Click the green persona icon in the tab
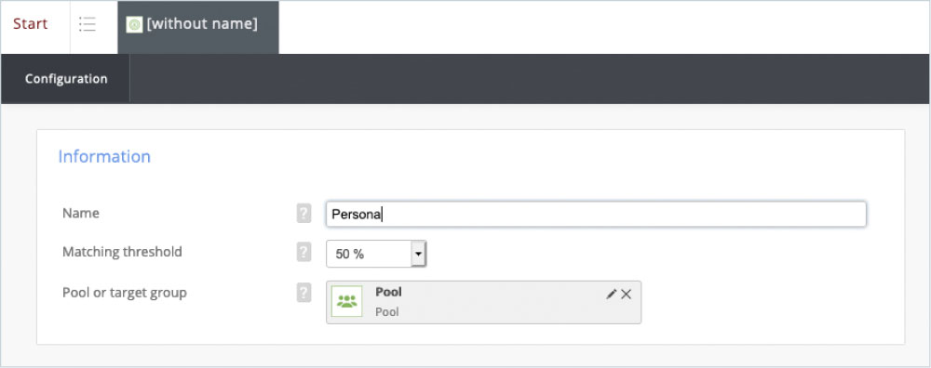This screenshot has width=931, height=368. (x=134, y=25)
